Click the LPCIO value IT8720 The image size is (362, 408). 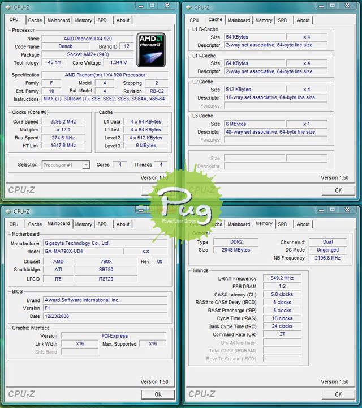[106, 279]
